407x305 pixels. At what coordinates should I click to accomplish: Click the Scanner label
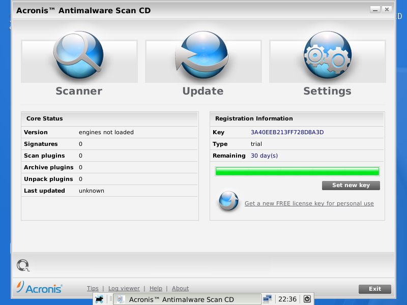click(79, 91)
